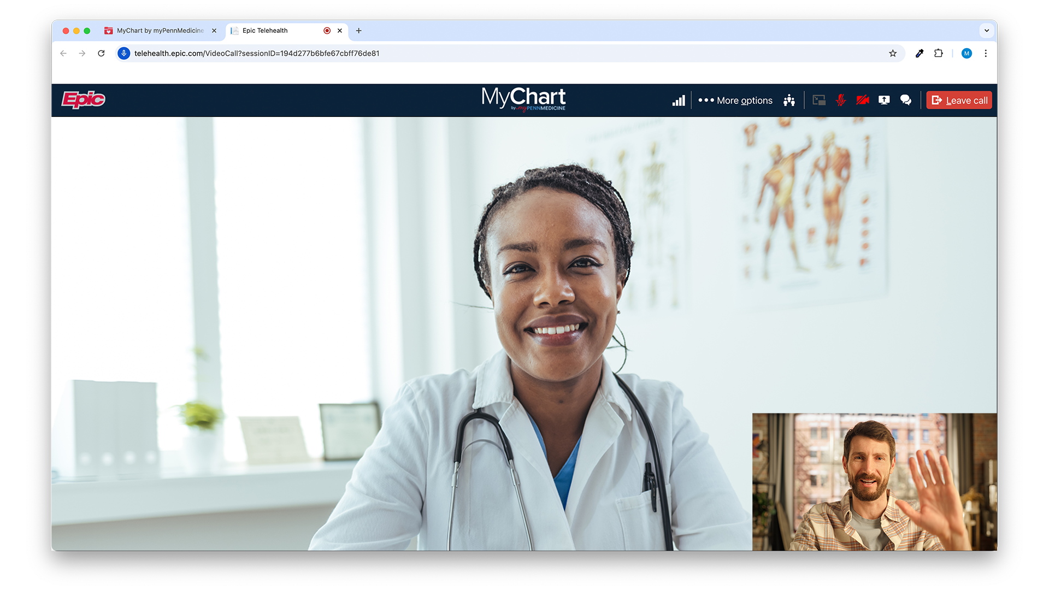Turn the camera back on
Screen dimensions: 1049x590
(x=862, y=100)
